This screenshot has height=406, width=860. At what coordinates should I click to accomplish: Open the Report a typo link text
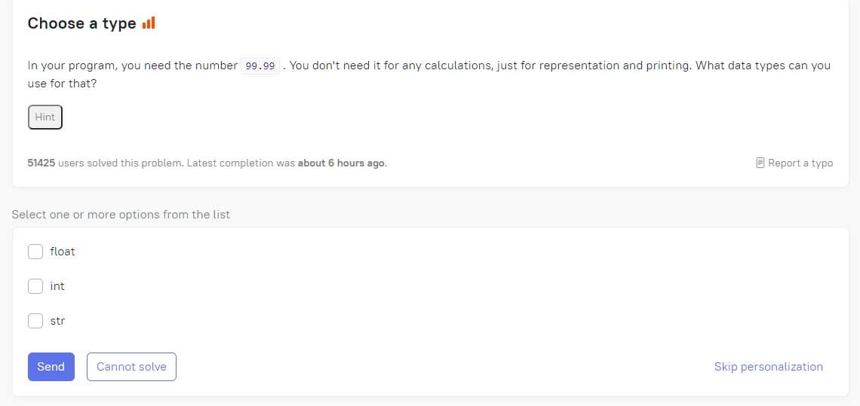tap(800, 163)
